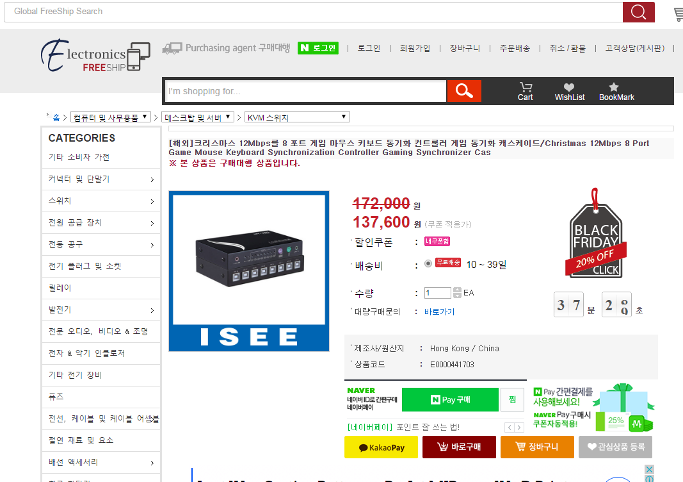Click the dark red 바로구매 button
Screen dimensions: 683x482
(459, 447)
